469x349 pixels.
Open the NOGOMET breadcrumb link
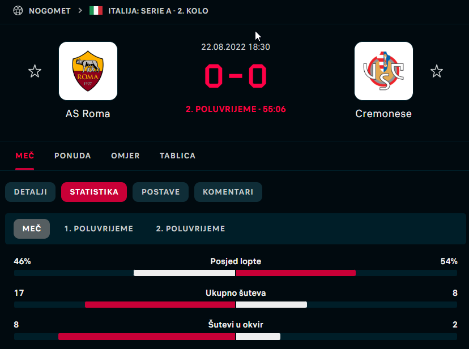pos(50,11)
